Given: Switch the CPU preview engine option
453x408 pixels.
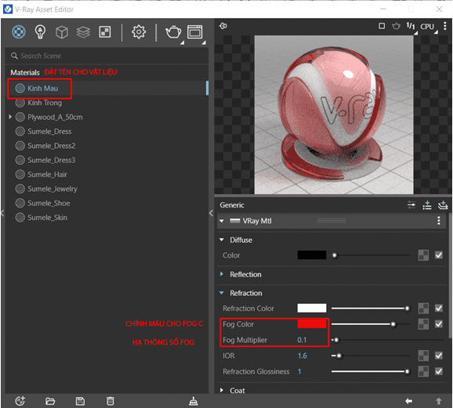Looking at the screenshot, I should [x=427, y=27].
